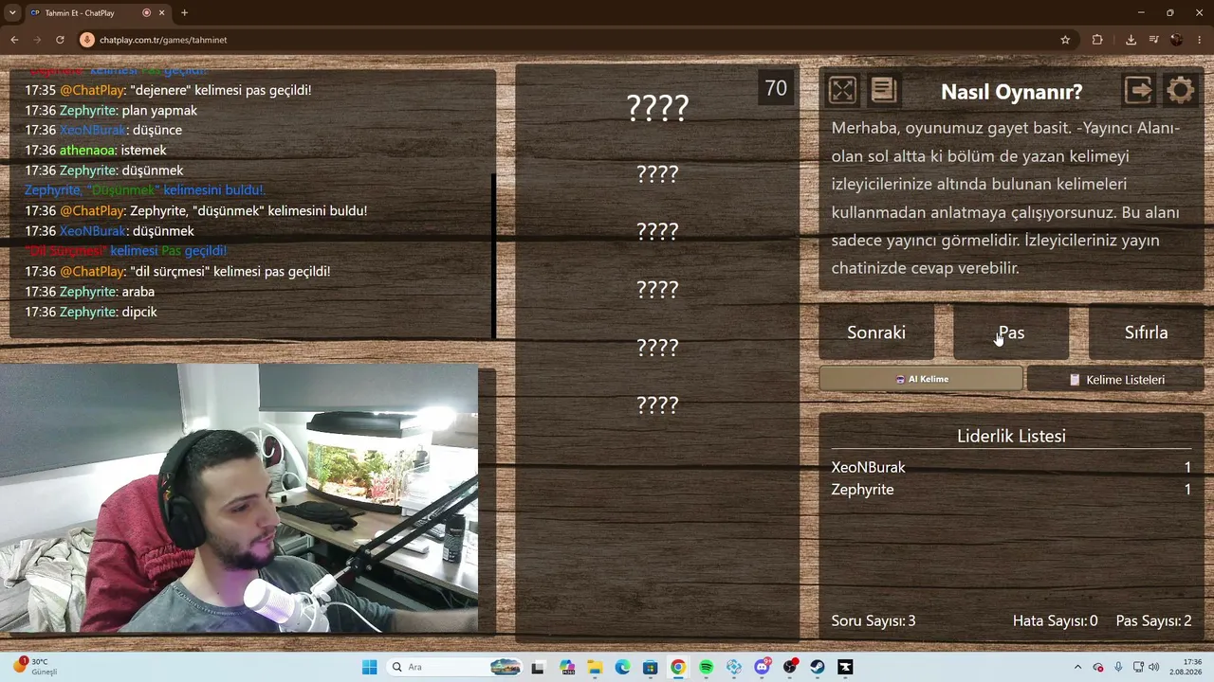This screenshot has width=1214, height=682.
Task: Click the Pas Sayısı: 2 counter
Action: pyautogui.click(x=1153, y=621)
